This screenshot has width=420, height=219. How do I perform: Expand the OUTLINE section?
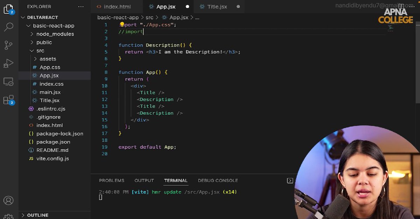[55, 215]
